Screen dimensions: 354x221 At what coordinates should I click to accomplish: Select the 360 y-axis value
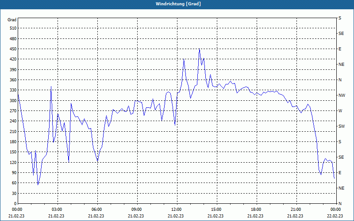coord(13,80)
